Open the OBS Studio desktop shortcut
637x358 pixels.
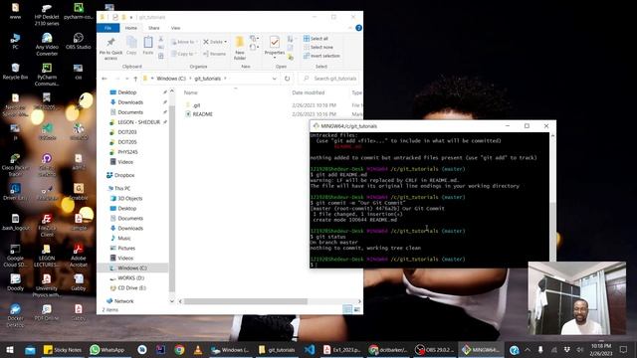tap(78, 41)
